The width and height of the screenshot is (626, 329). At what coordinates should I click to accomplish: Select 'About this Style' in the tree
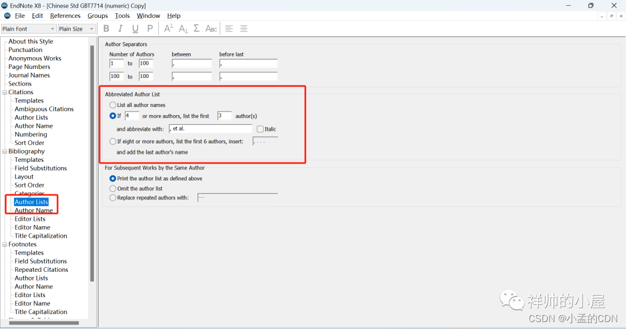(x=31, y=42)
